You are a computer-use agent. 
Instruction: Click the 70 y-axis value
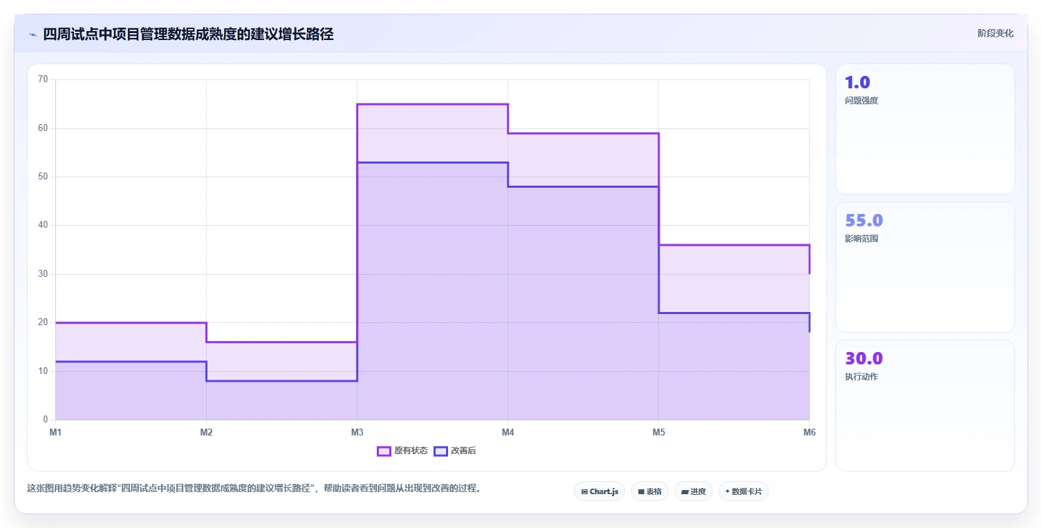pyautogui.click(x=43, y=79)
